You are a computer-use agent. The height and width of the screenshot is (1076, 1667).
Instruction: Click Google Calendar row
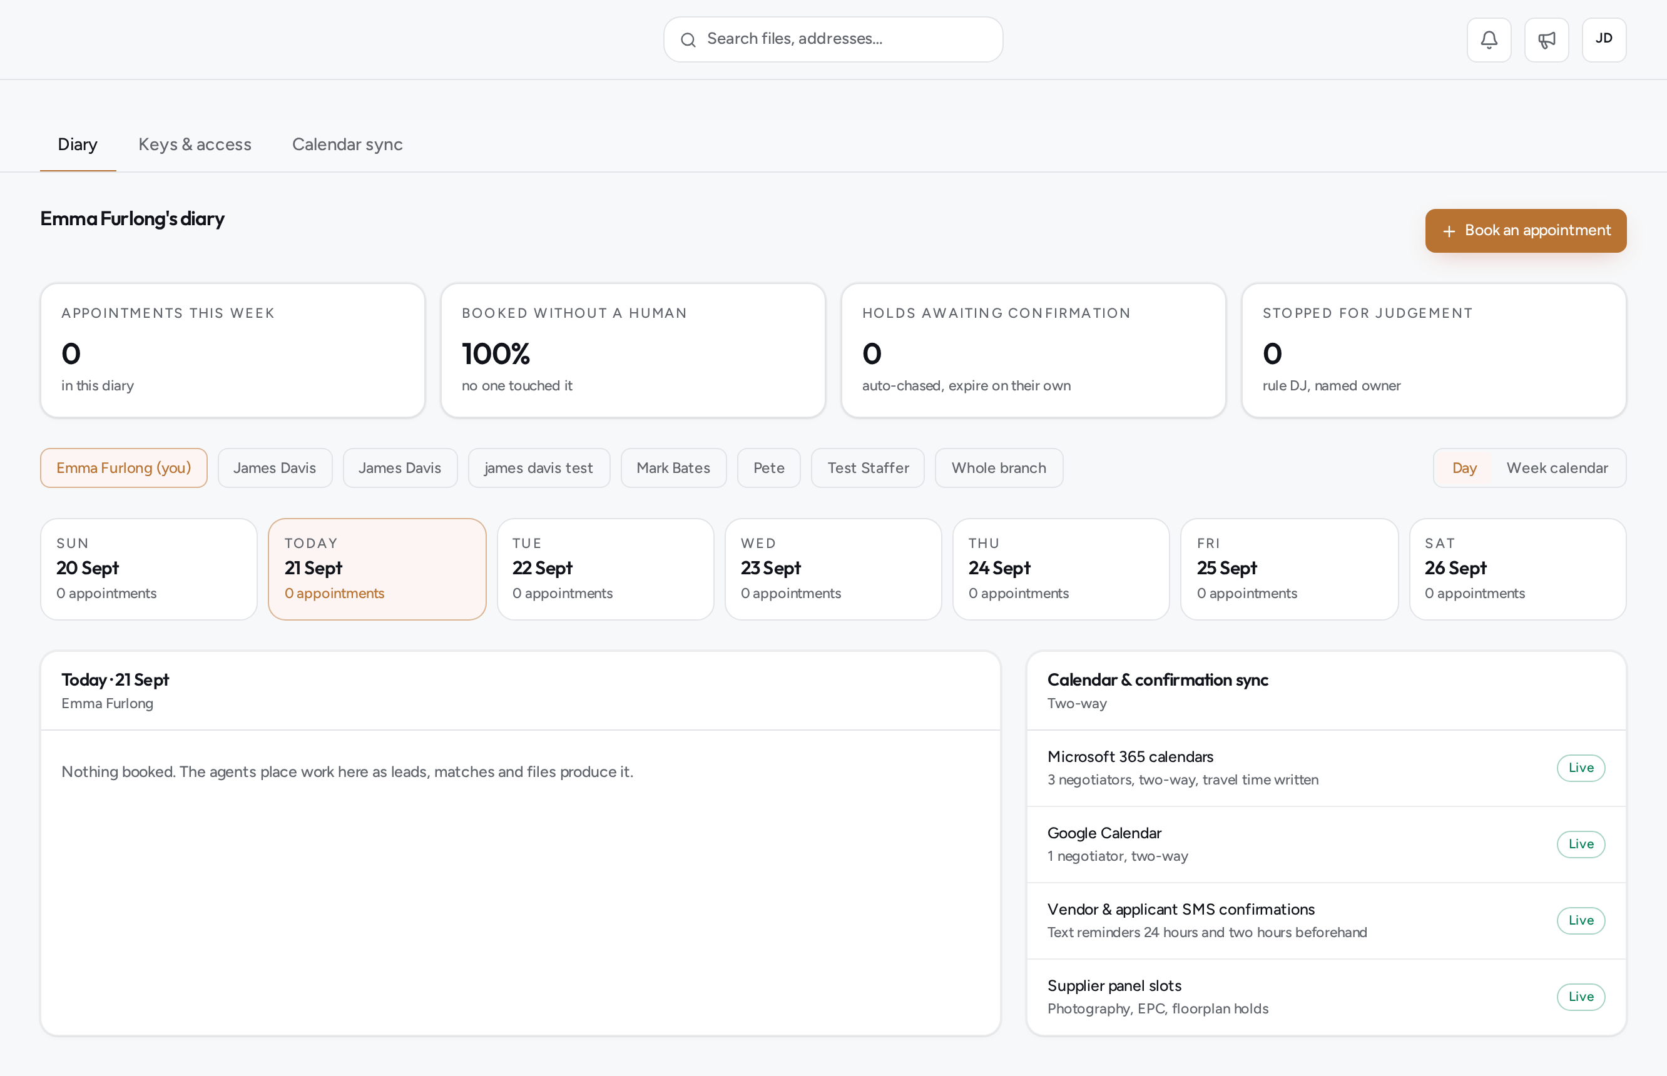pyautogui.click(x=1326, y=844)
